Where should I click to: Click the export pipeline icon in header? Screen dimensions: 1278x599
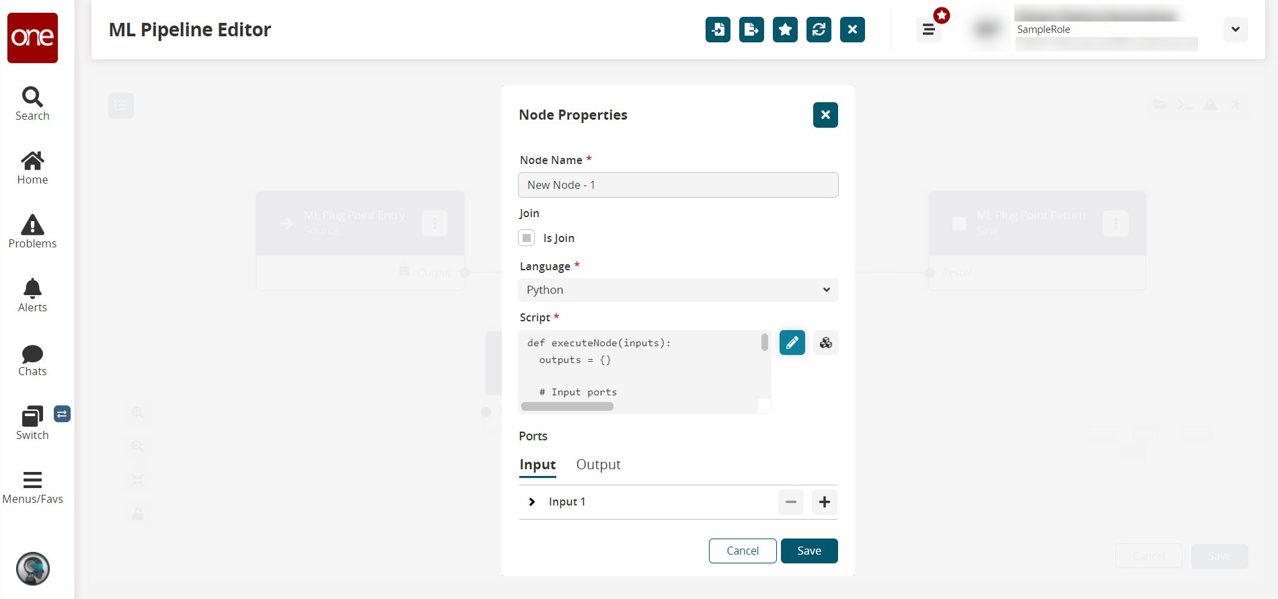click(x=751, y=30)
